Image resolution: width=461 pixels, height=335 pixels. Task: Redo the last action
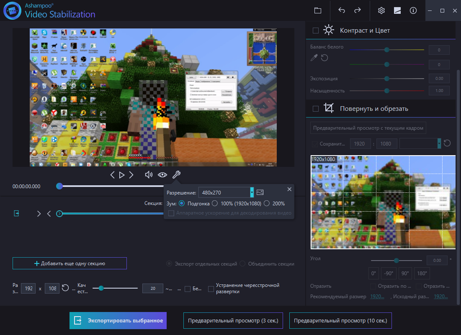(358, 10)
